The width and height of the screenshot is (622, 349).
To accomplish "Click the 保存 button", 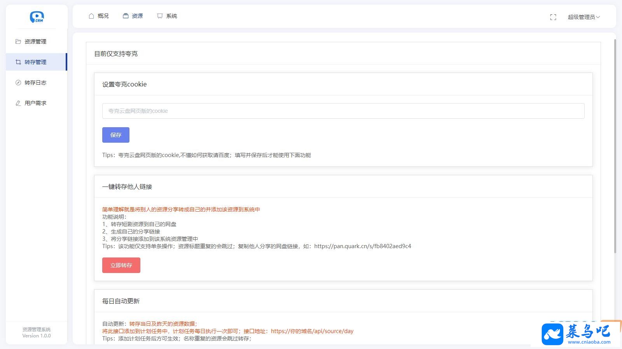I will (x=116, y=135).
